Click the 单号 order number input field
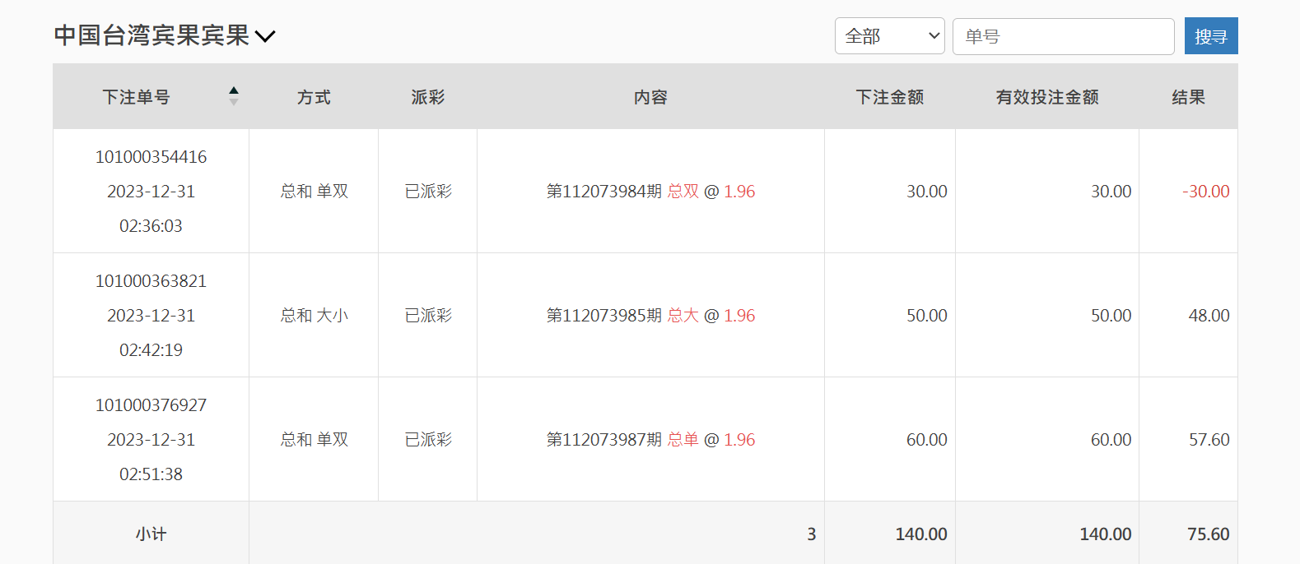 click(1063, 36)
